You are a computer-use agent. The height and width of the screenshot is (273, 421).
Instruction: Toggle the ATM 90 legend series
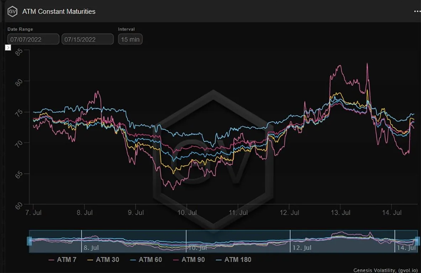[189, 260]
